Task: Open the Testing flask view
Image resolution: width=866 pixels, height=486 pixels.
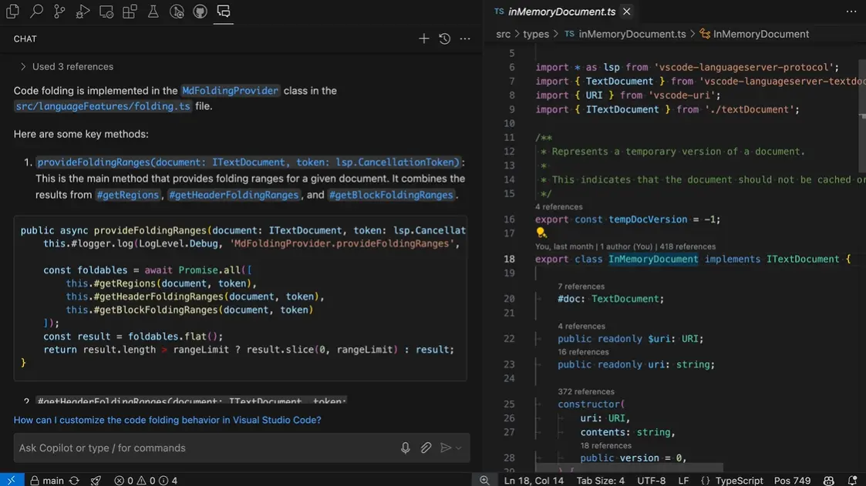Action: coord(153,11)
